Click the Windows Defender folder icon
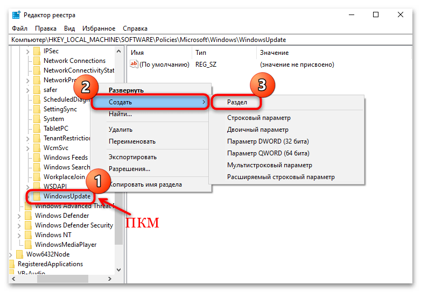 [x=28, y=216]
